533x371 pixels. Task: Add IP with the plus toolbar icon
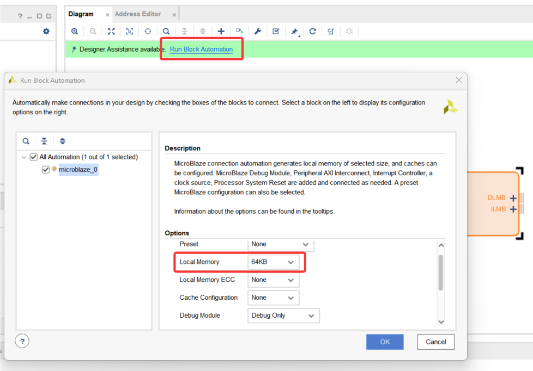tap(221, 31)
